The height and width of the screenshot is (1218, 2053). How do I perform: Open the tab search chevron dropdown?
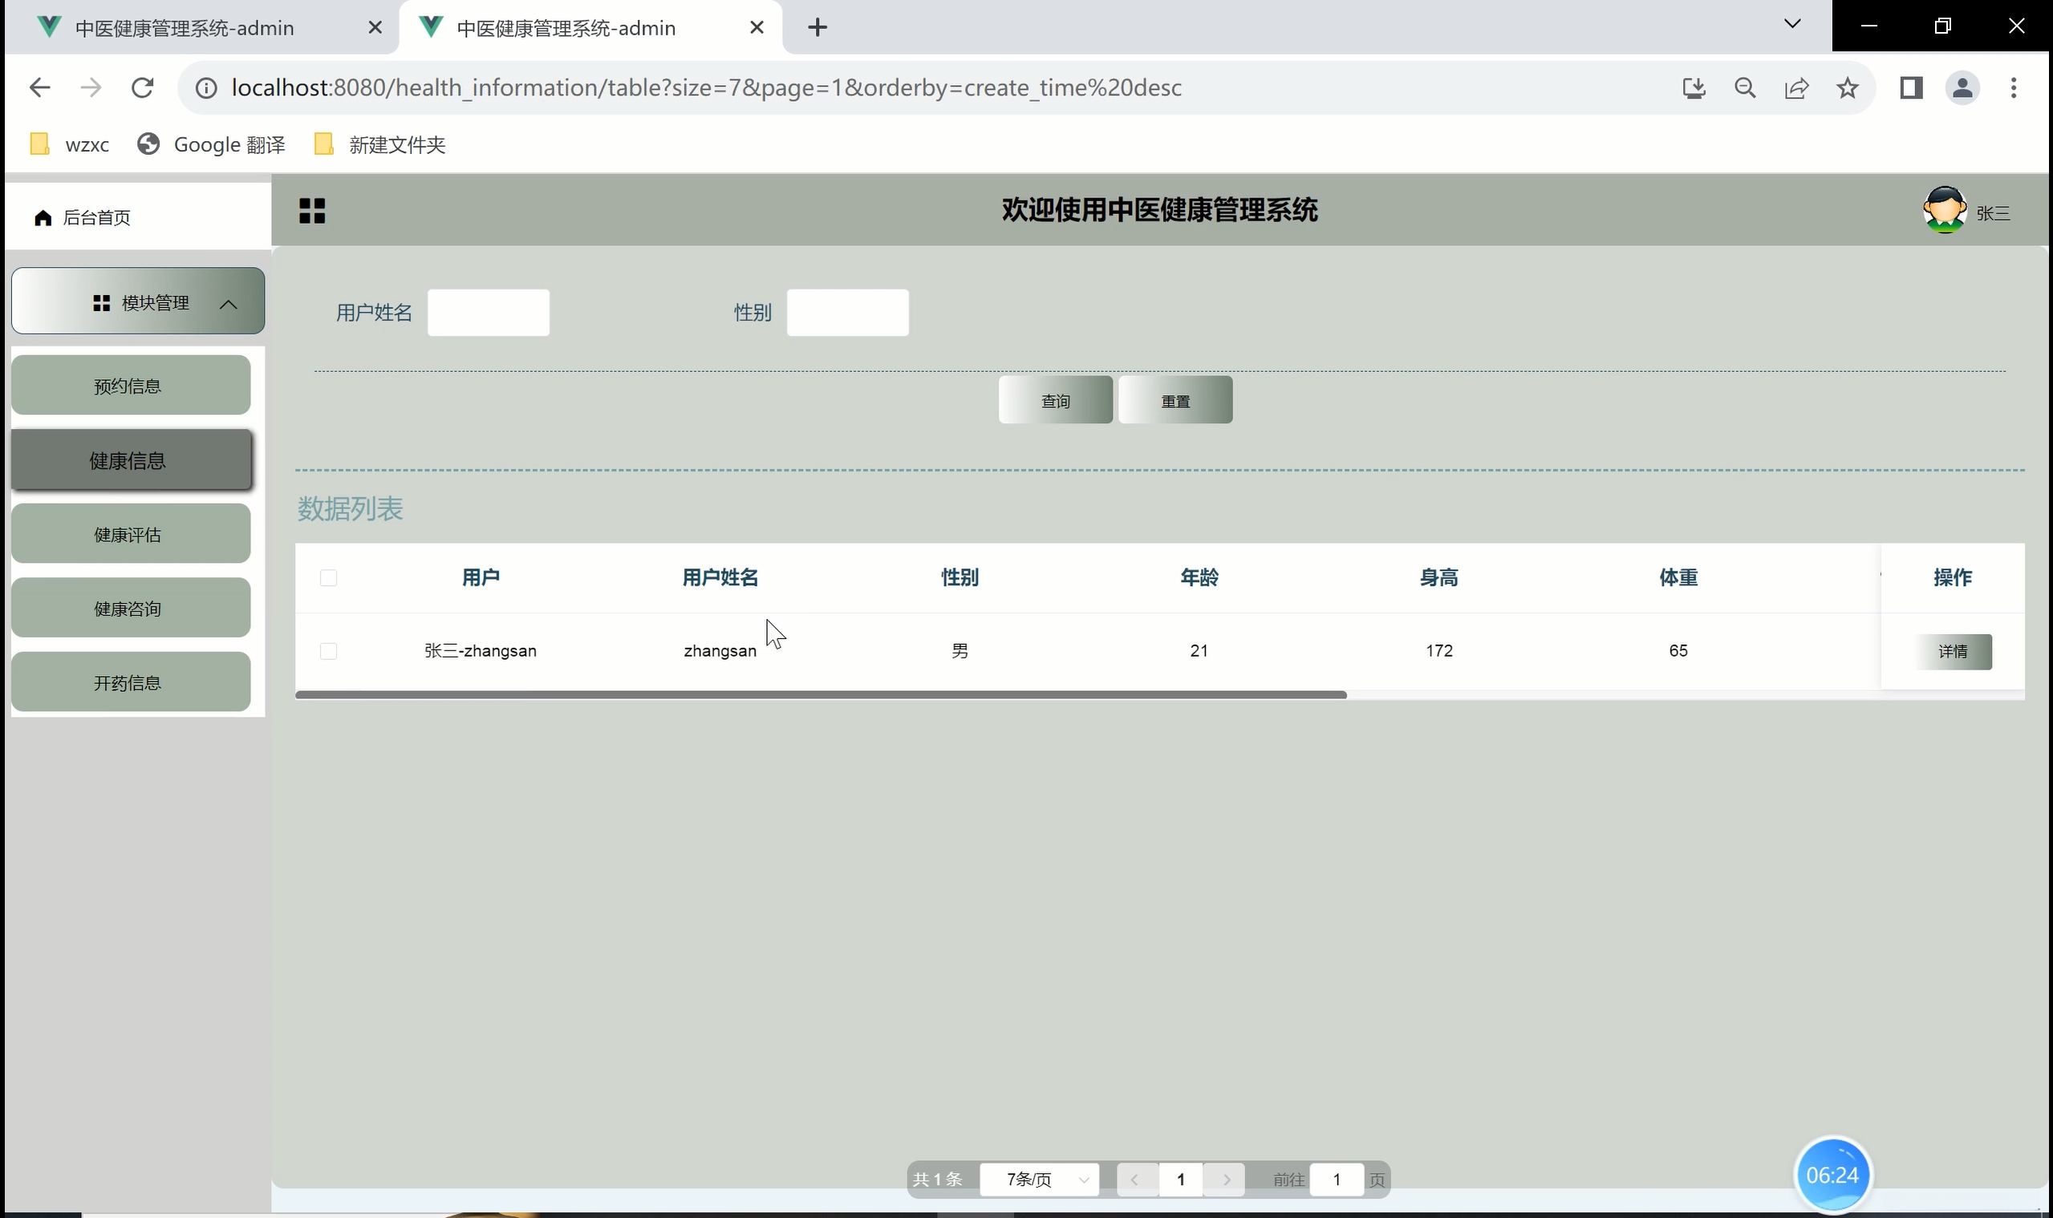point(1791,25)
